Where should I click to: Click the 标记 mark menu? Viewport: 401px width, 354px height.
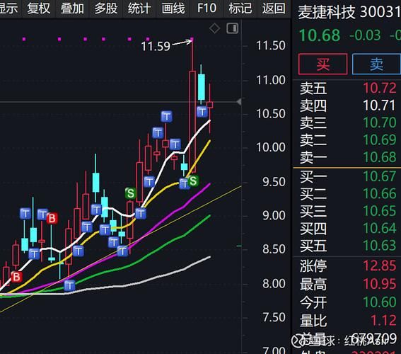(240, 8)
